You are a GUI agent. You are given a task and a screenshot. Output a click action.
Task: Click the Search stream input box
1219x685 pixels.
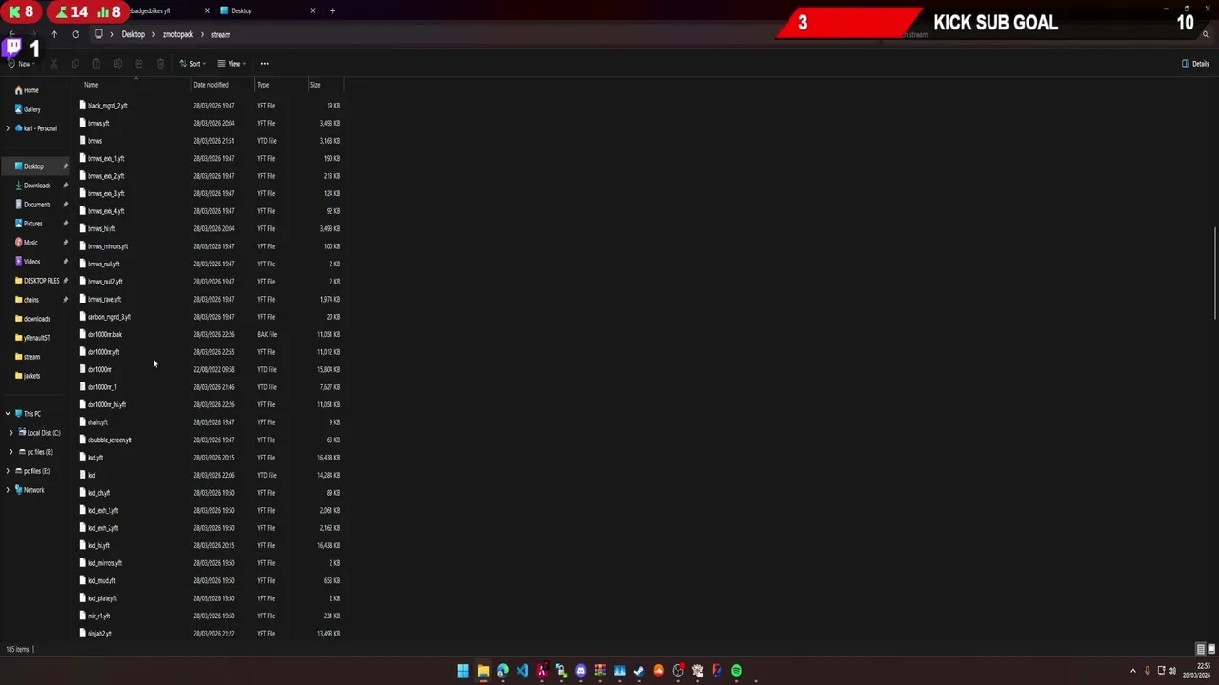click(1043, 34)
